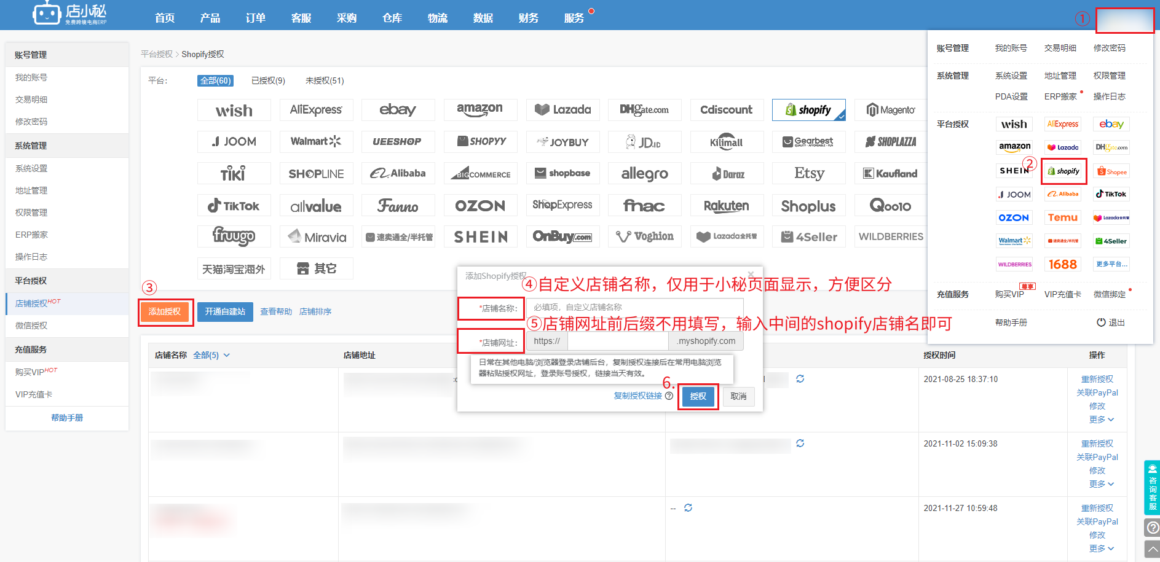Open the 店铺排序 link
The image size is (1160, 562).
pos(315,311)
